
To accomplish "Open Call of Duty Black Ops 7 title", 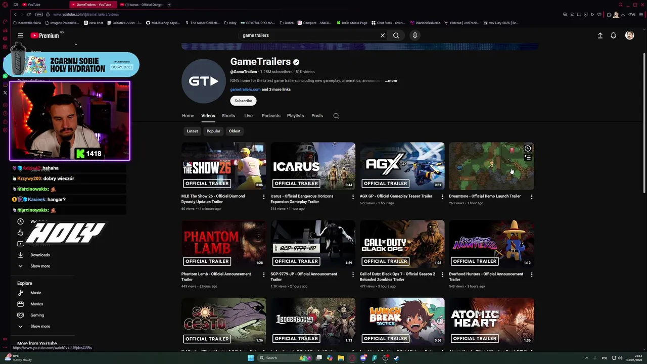I will coord(397,277).
